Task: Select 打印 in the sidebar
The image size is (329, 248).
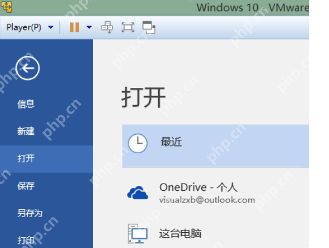Action: click(26, 240)
